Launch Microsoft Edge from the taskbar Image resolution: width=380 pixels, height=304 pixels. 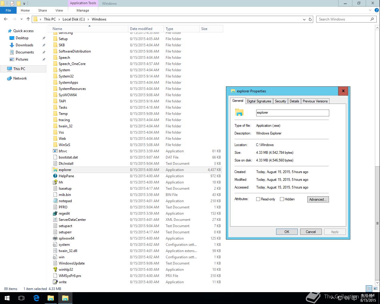pos(36,298)
